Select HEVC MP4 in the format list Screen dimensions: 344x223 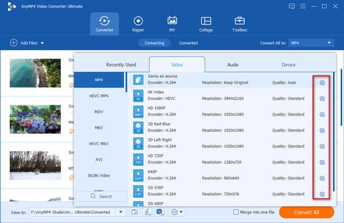(x=99, y=96)
